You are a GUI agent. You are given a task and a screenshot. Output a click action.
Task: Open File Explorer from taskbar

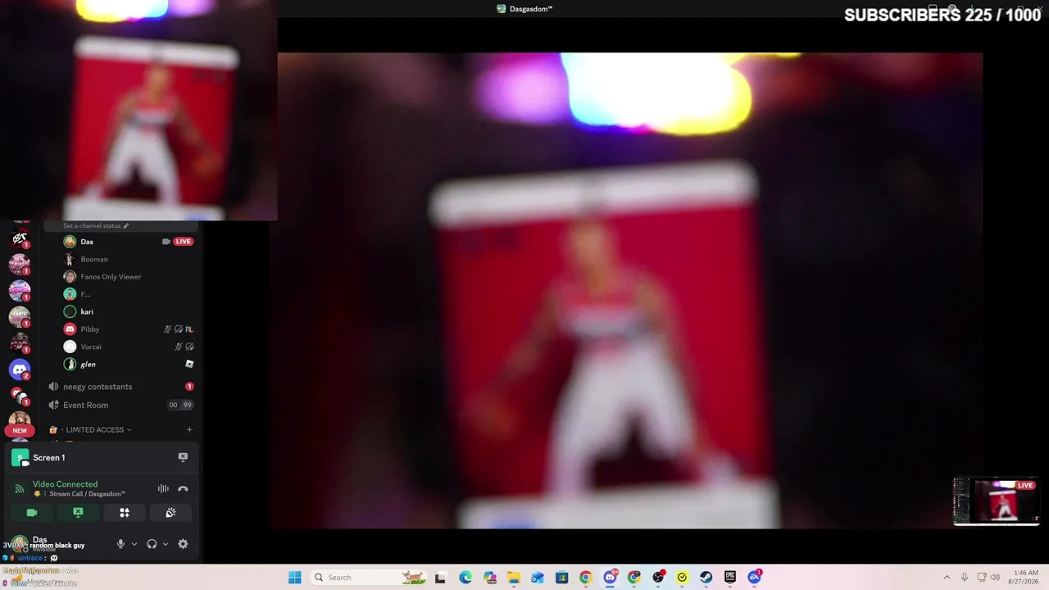(514, 577)
